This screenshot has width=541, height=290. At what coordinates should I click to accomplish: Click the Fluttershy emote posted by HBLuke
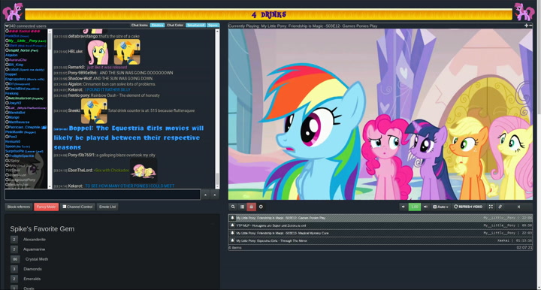(x=98, y=52)
